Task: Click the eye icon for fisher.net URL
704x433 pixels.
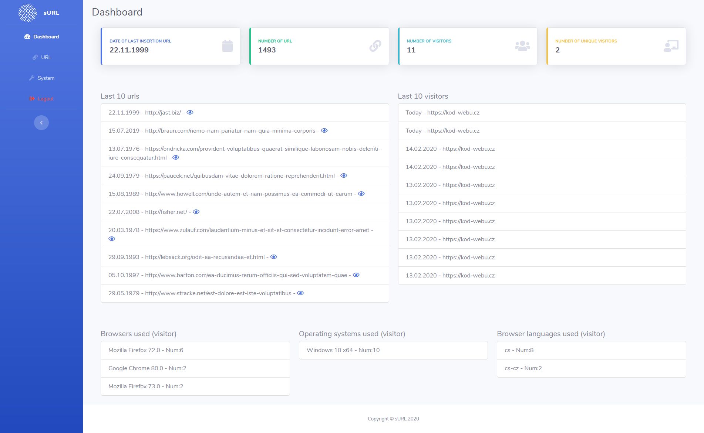Action: 196,212
